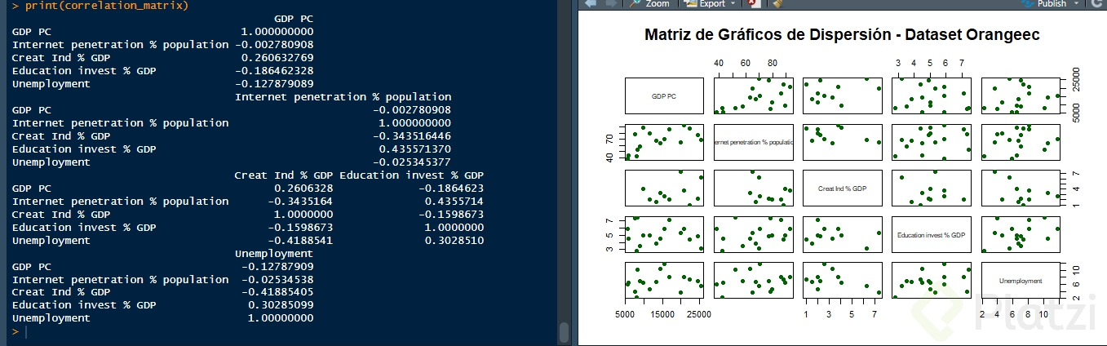Select the value -0.3435164 in console

(300, 202)
